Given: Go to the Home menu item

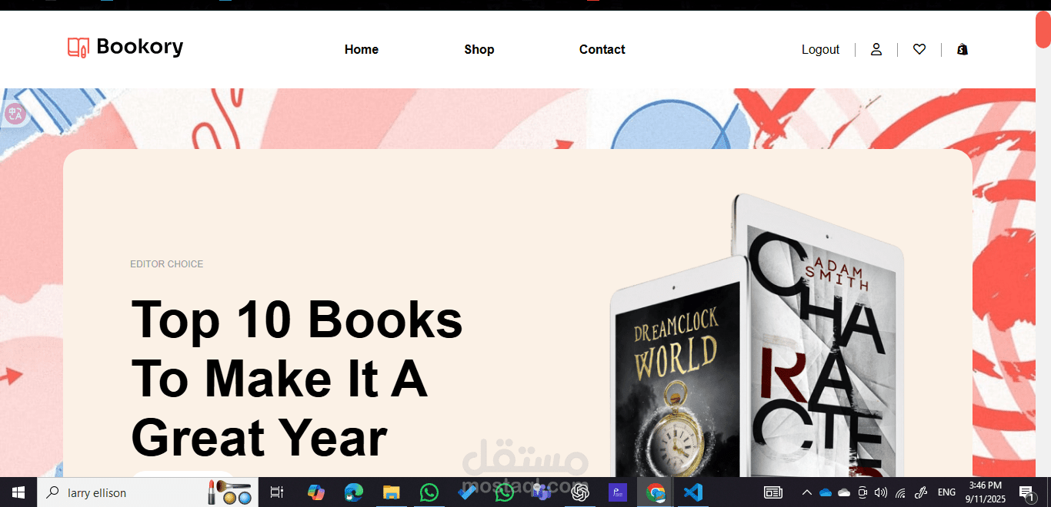Looking at the screenshot, I should pyautogui.click(x=362, y=49).
